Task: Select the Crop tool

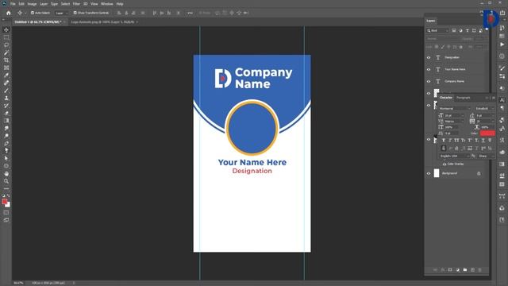Action: coord(6,60)
